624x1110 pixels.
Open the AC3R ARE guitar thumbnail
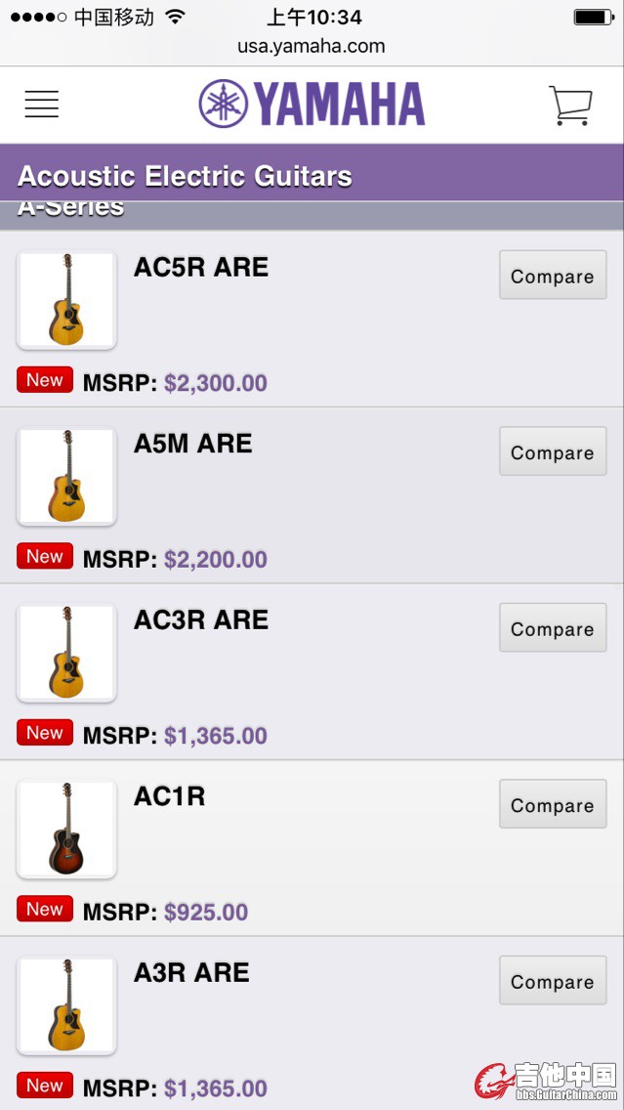pyautogui.click(x=66, y=653)
